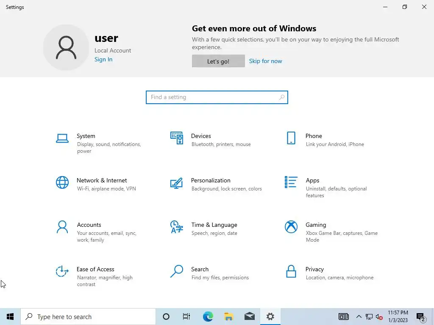Click the network status tray icon

coord(369,317)
